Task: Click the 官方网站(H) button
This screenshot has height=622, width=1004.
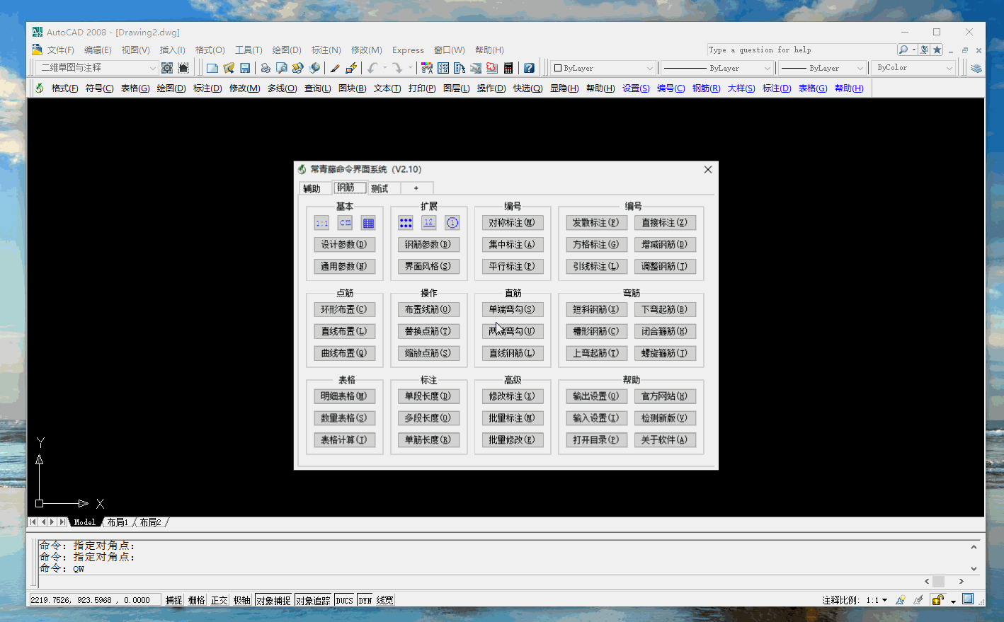Action: (x=665, y=396)
